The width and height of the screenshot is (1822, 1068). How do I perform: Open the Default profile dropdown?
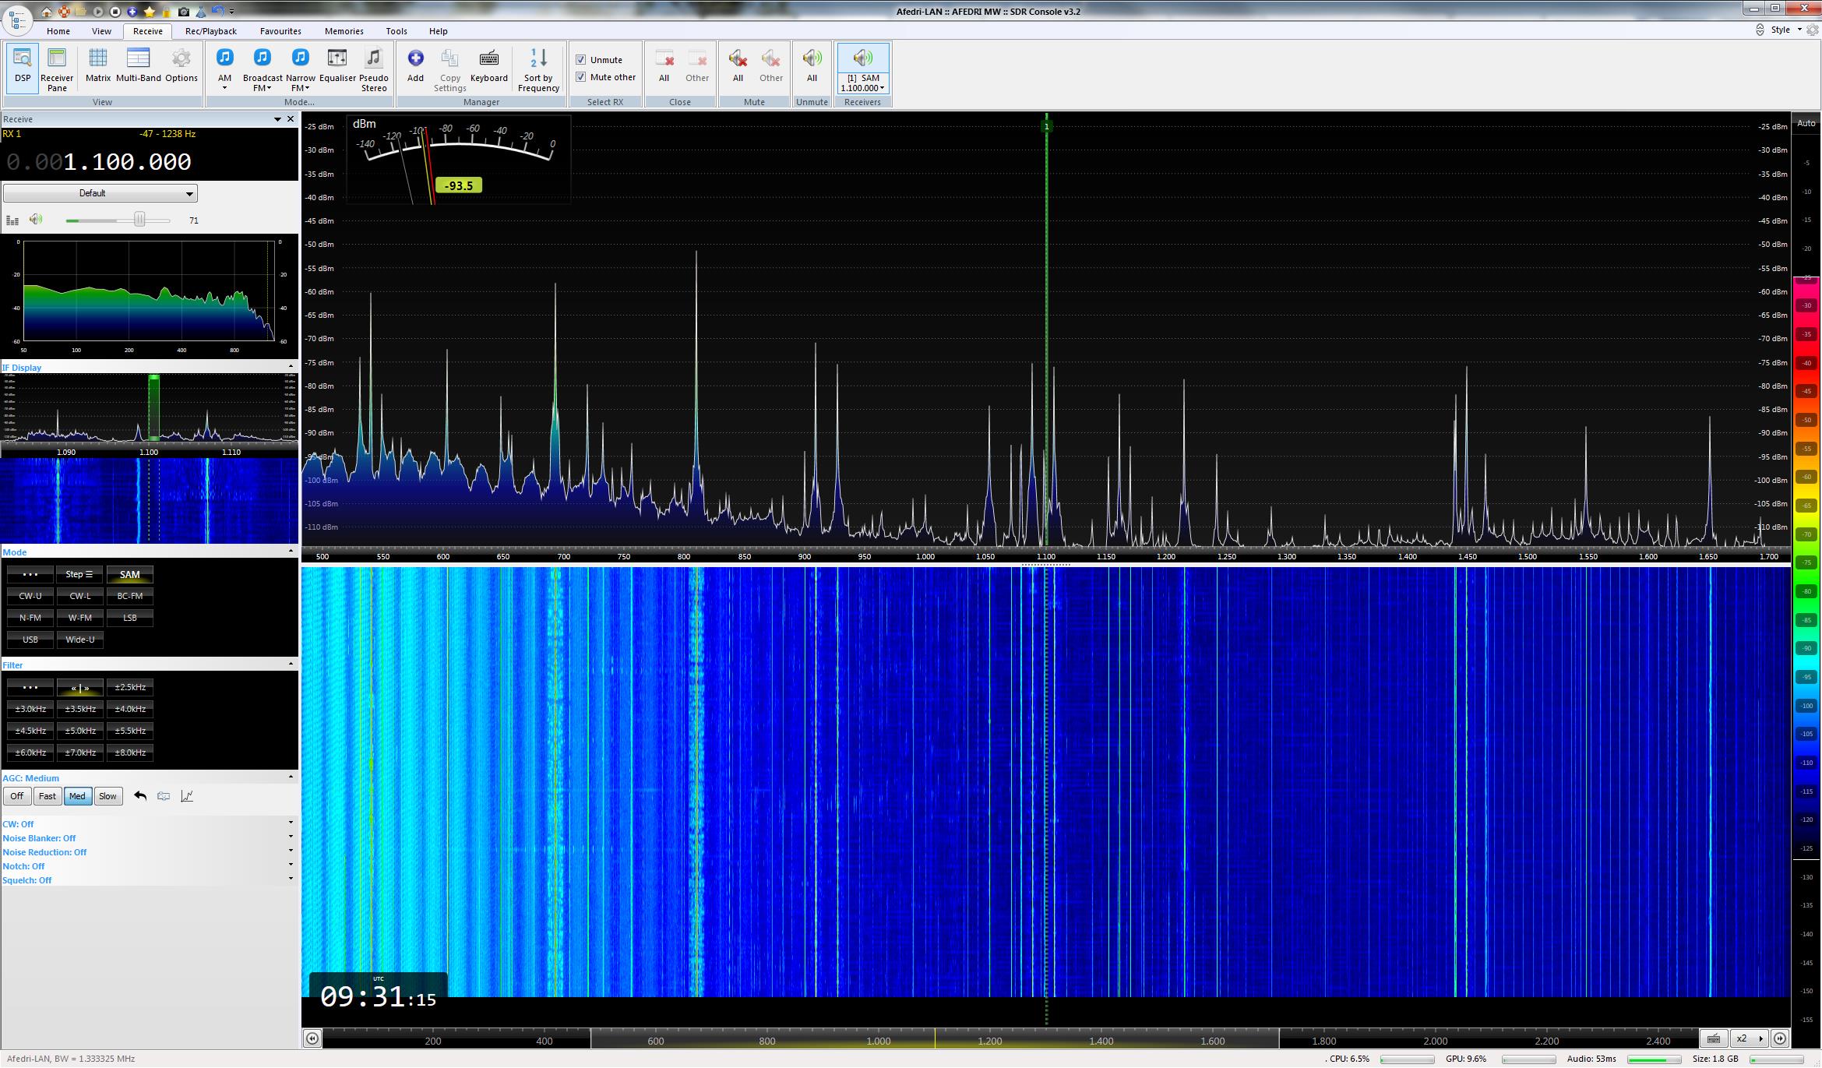coord(100,193)
